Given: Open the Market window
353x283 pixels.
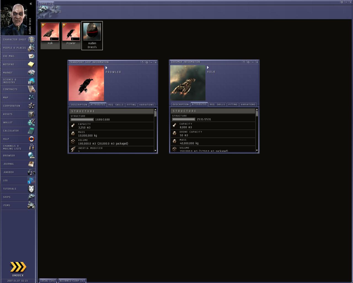Looking at the screenshot, I should [18, 73].
